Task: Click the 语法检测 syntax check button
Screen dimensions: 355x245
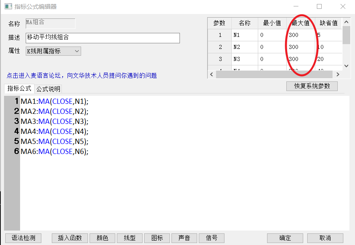Action: point(23,238)
